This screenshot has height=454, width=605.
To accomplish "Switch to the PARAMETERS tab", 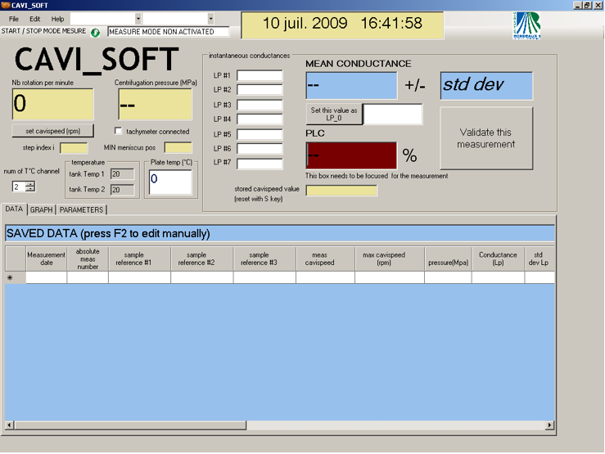I will click(81, 209).
